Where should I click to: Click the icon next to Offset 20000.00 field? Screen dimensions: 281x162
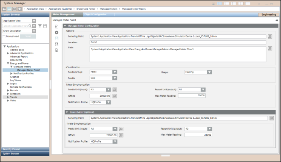coord(115,96)
